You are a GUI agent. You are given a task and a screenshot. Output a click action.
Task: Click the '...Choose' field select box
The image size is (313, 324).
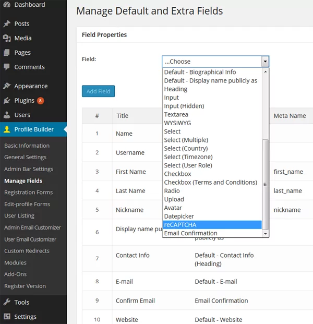pos(215,62)
